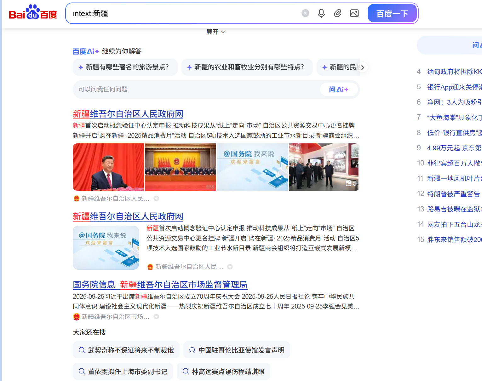The image size is (482, 381).
Task: Expand the collapsed section via 展开
Action: (x=216, y=32)
